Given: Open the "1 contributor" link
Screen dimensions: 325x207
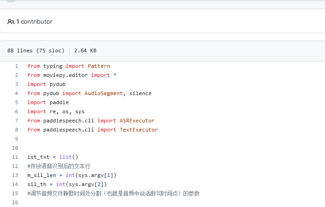Looking at the screenshot, I should (x=35, y=22).
